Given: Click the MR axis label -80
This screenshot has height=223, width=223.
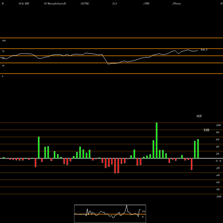Looking at the screenshot, I should click(x=218, y=190).
